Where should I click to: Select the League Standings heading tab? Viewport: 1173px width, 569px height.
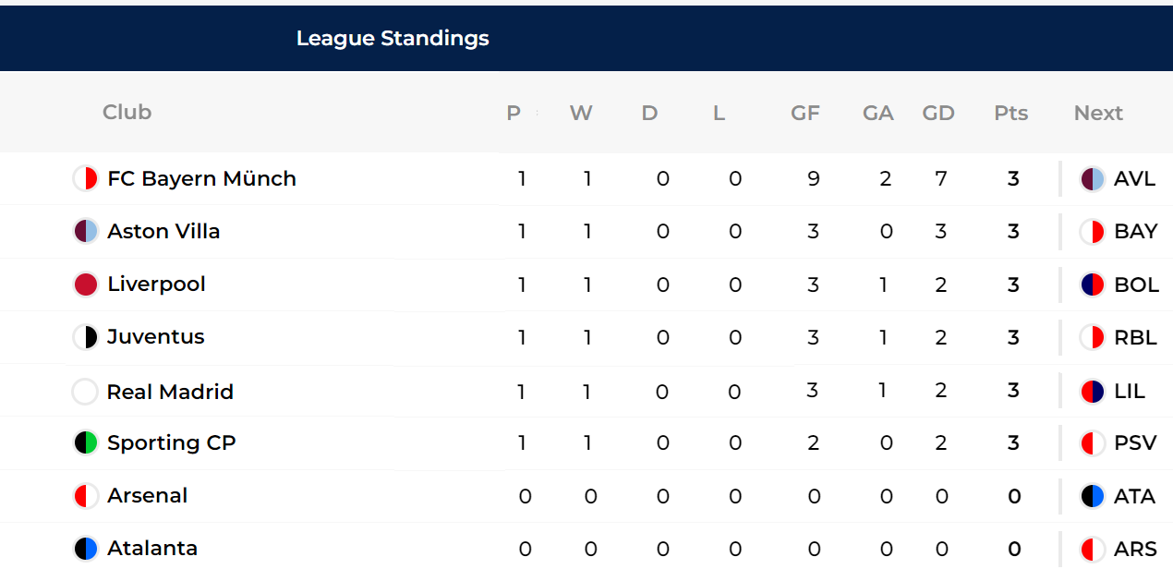[393, 39]
